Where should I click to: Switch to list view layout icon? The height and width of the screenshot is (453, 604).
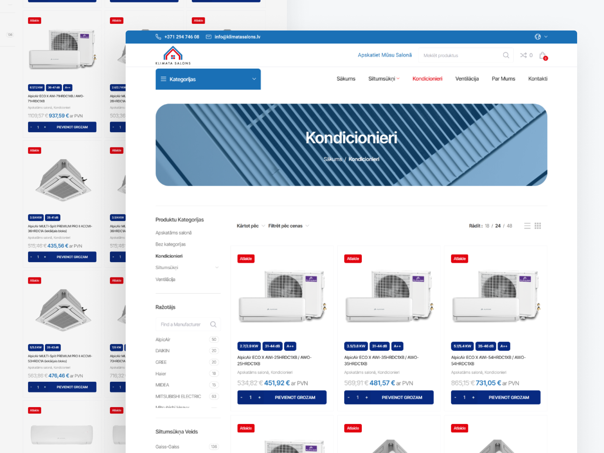coord(527,226)
